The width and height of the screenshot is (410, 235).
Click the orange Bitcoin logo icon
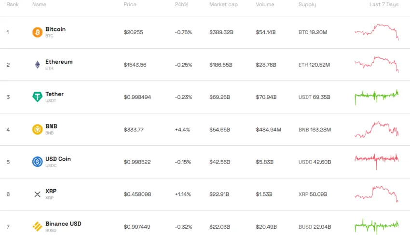pos(38,32)
